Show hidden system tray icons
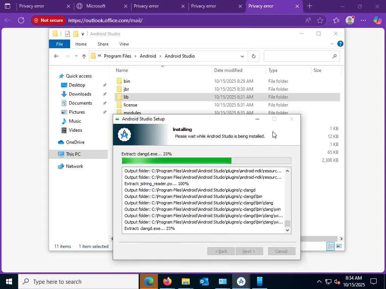The image size is (386, 289). pyautogui.click(x=319, y=281)
